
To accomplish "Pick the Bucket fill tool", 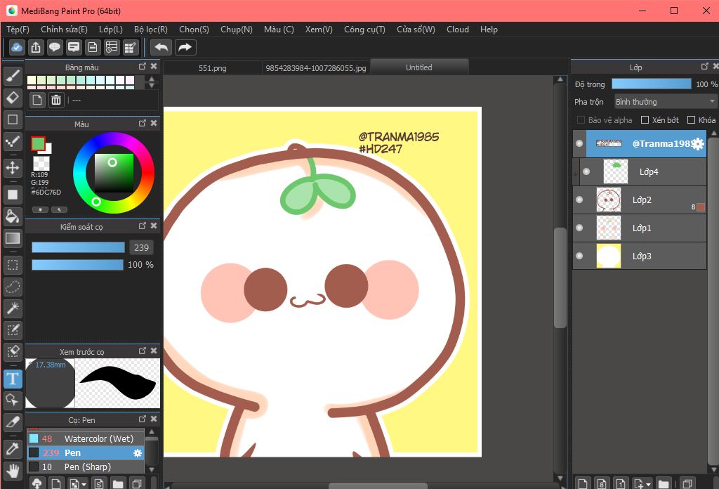I will (x=12, y=216).
